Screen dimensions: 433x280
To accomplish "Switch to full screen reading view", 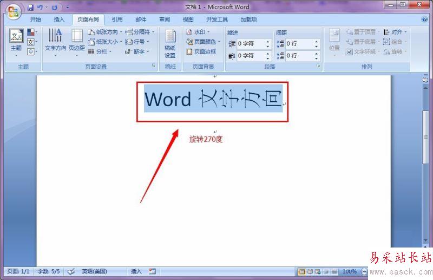I will [x=310, y=272].
